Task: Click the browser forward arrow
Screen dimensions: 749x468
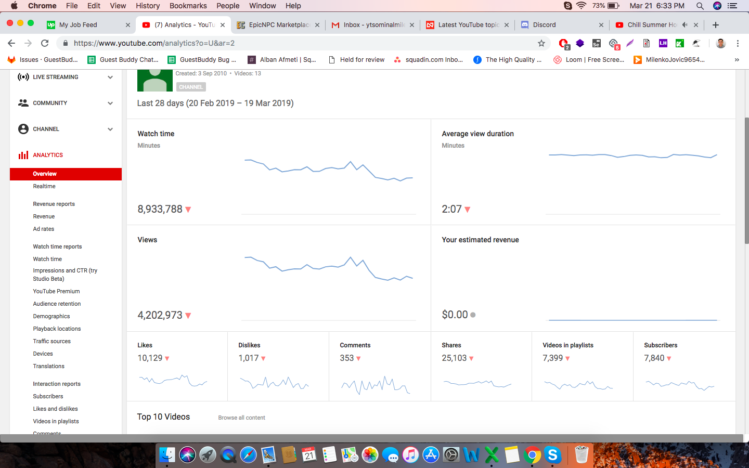Action: pyautogui.click(x=28, y=43)
